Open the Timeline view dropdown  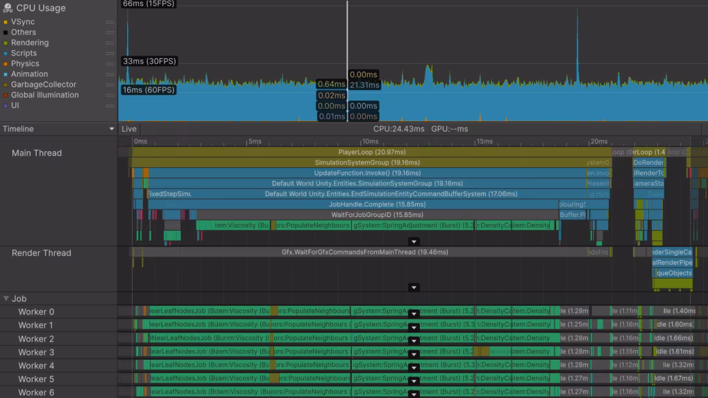[59, 128]
